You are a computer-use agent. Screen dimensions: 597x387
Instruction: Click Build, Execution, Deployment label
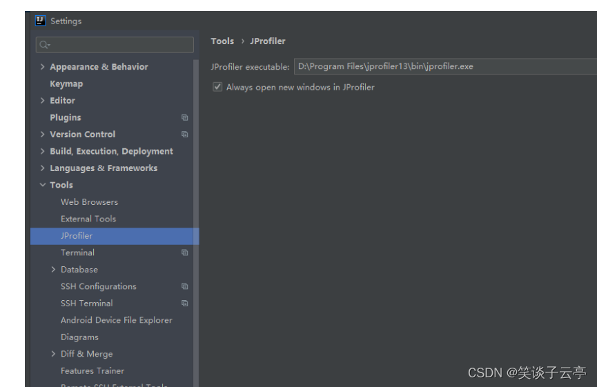click(112, 152)
